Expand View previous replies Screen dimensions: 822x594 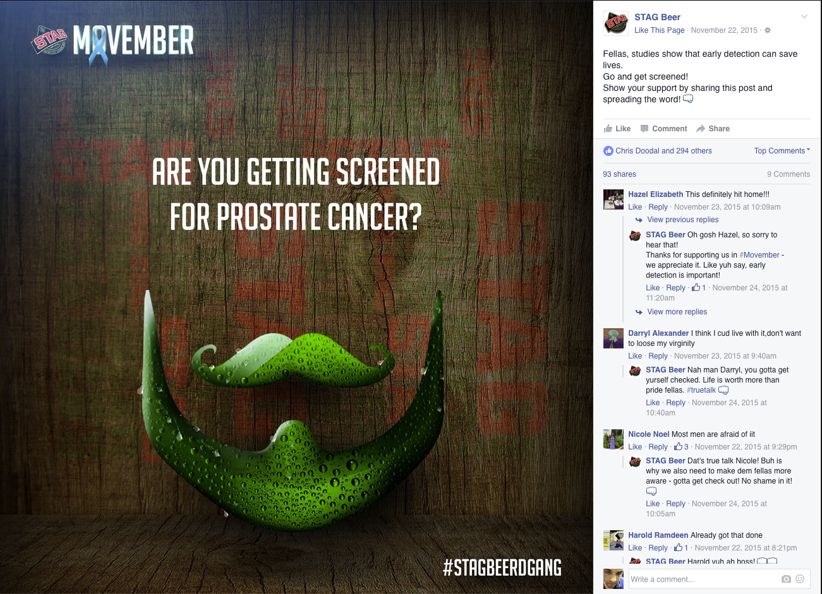click(x=683, y=220)
